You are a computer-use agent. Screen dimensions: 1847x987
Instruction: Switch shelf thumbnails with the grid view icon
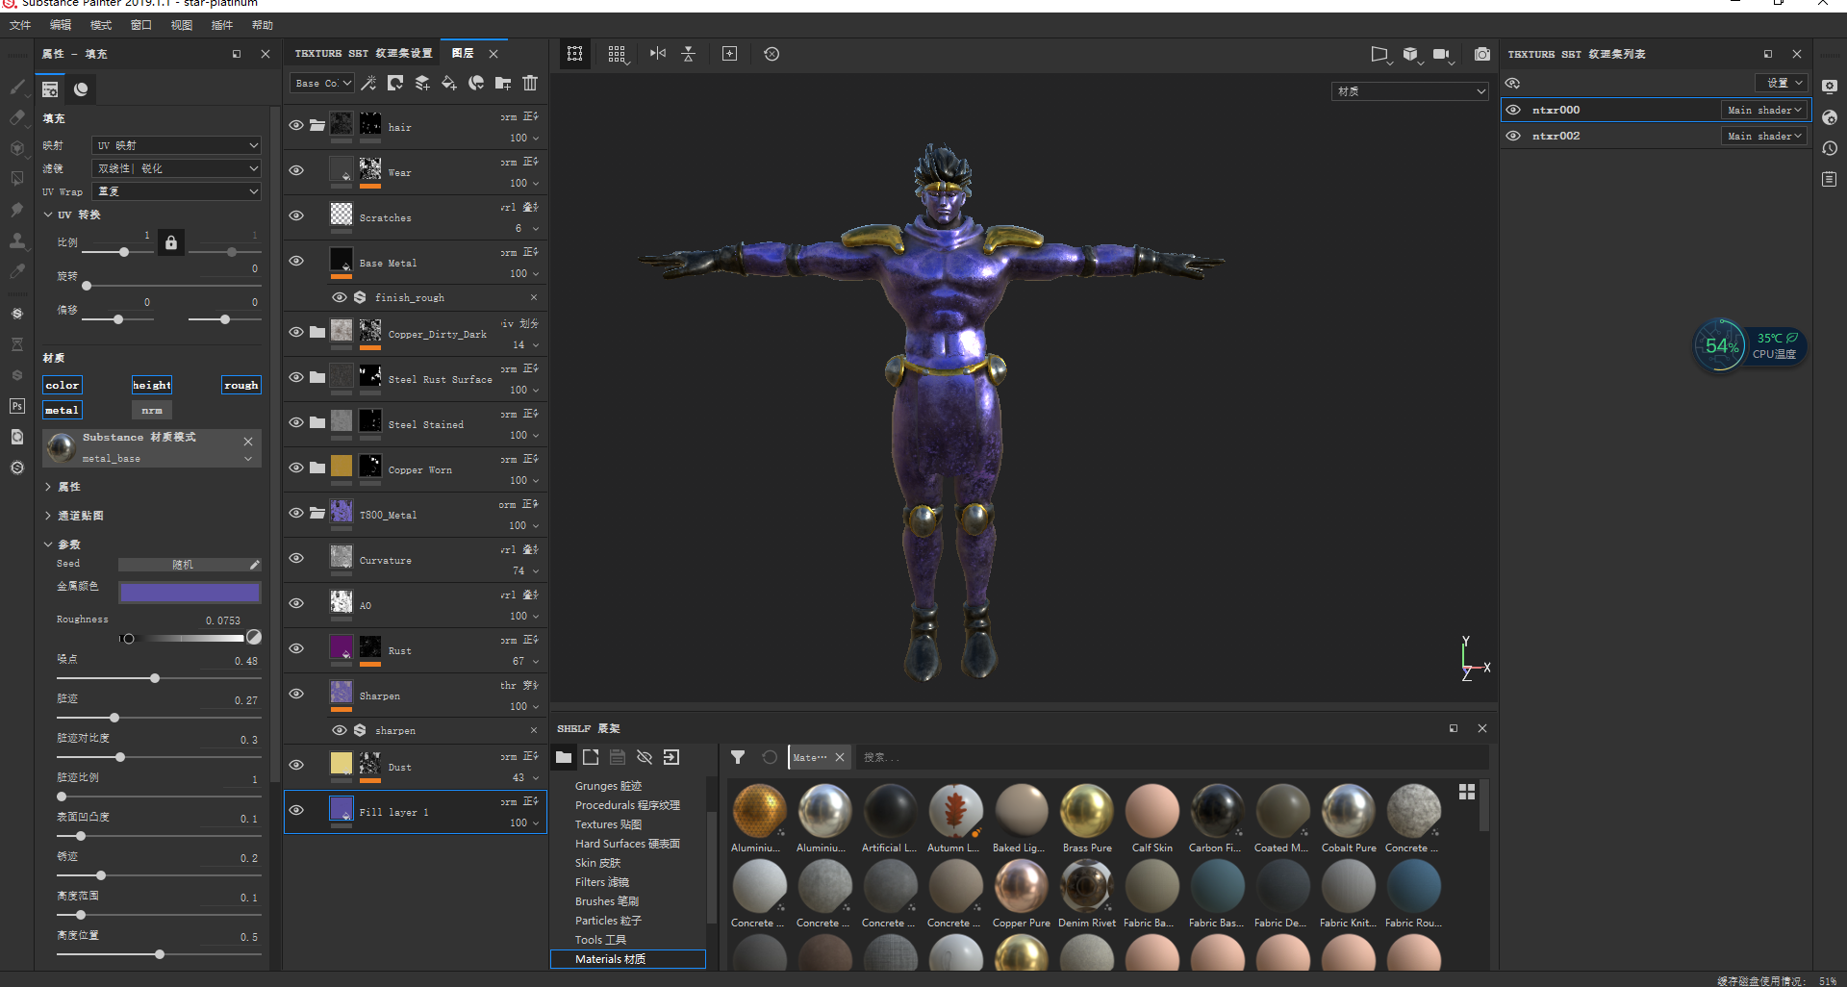pyautogui.click(x=1467, y=791)
